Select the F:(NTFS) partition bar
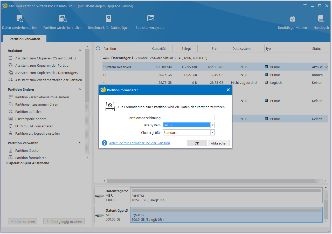Screen dimensions: 332x234 (x=226, y=215)
